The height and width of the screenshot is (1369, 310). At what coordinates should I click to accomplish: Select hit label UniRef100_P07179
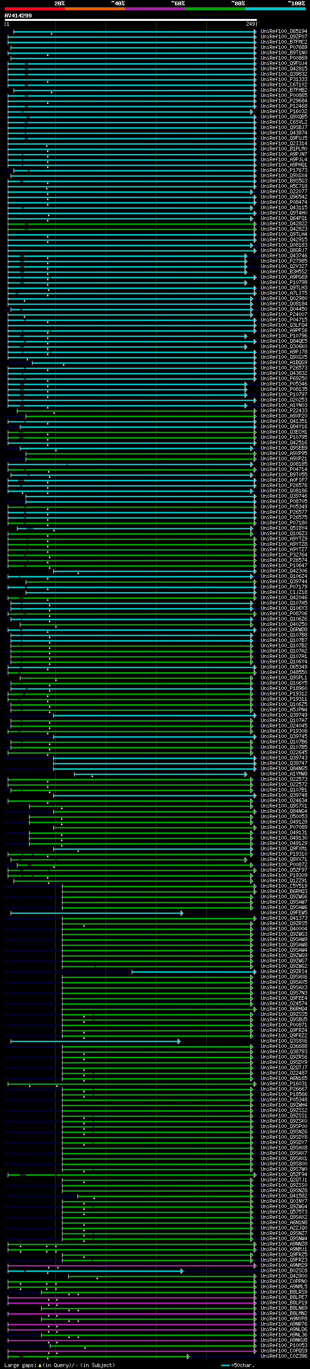[284, 587]
